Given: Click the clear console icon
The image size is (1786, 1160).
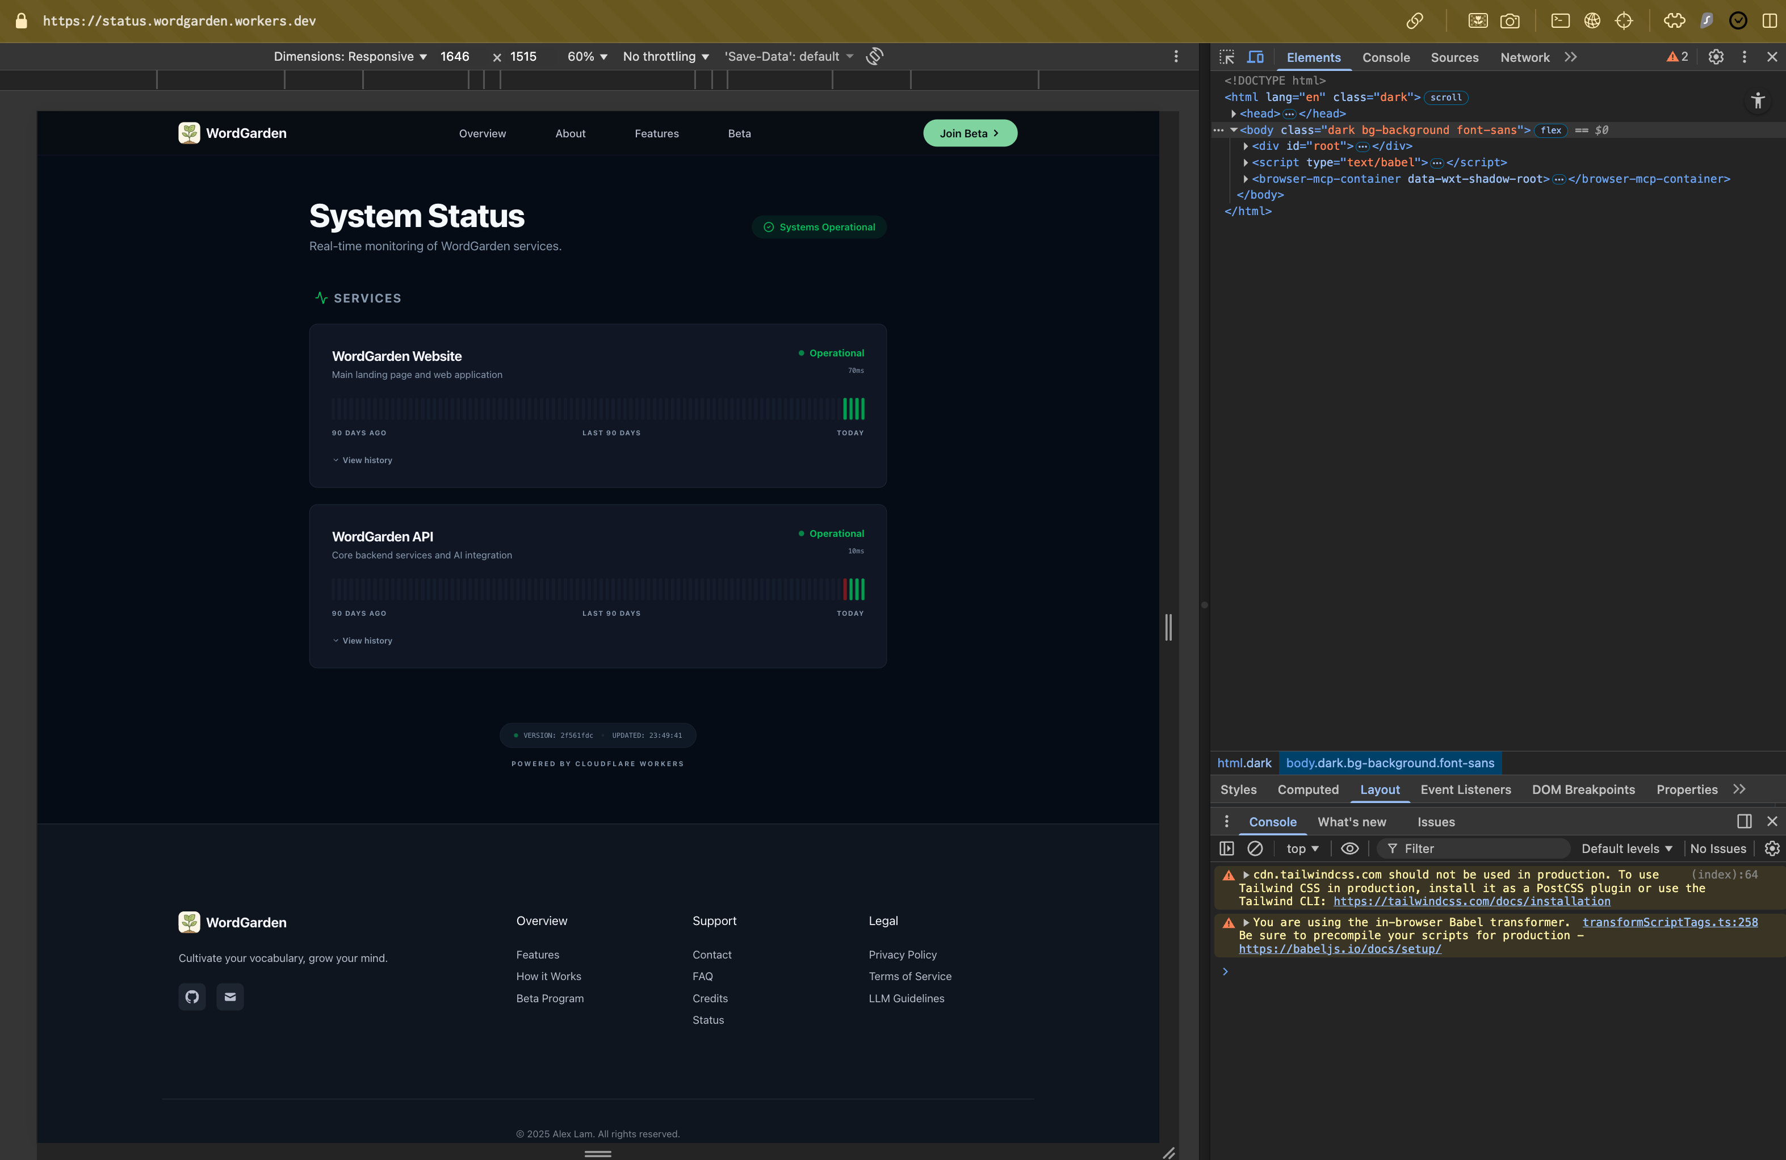Looking at the screenshot, I should point(1255,848).
